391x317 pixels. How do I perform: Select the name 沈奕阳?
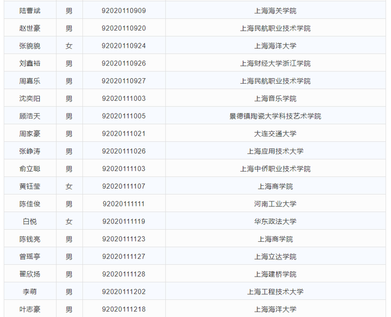point(30,98)
